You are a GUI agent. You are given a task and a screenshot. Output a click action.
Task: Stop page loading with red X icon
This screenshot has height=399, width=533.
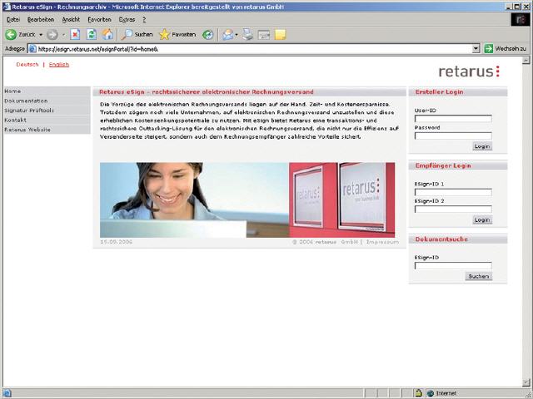pos(75,34)
